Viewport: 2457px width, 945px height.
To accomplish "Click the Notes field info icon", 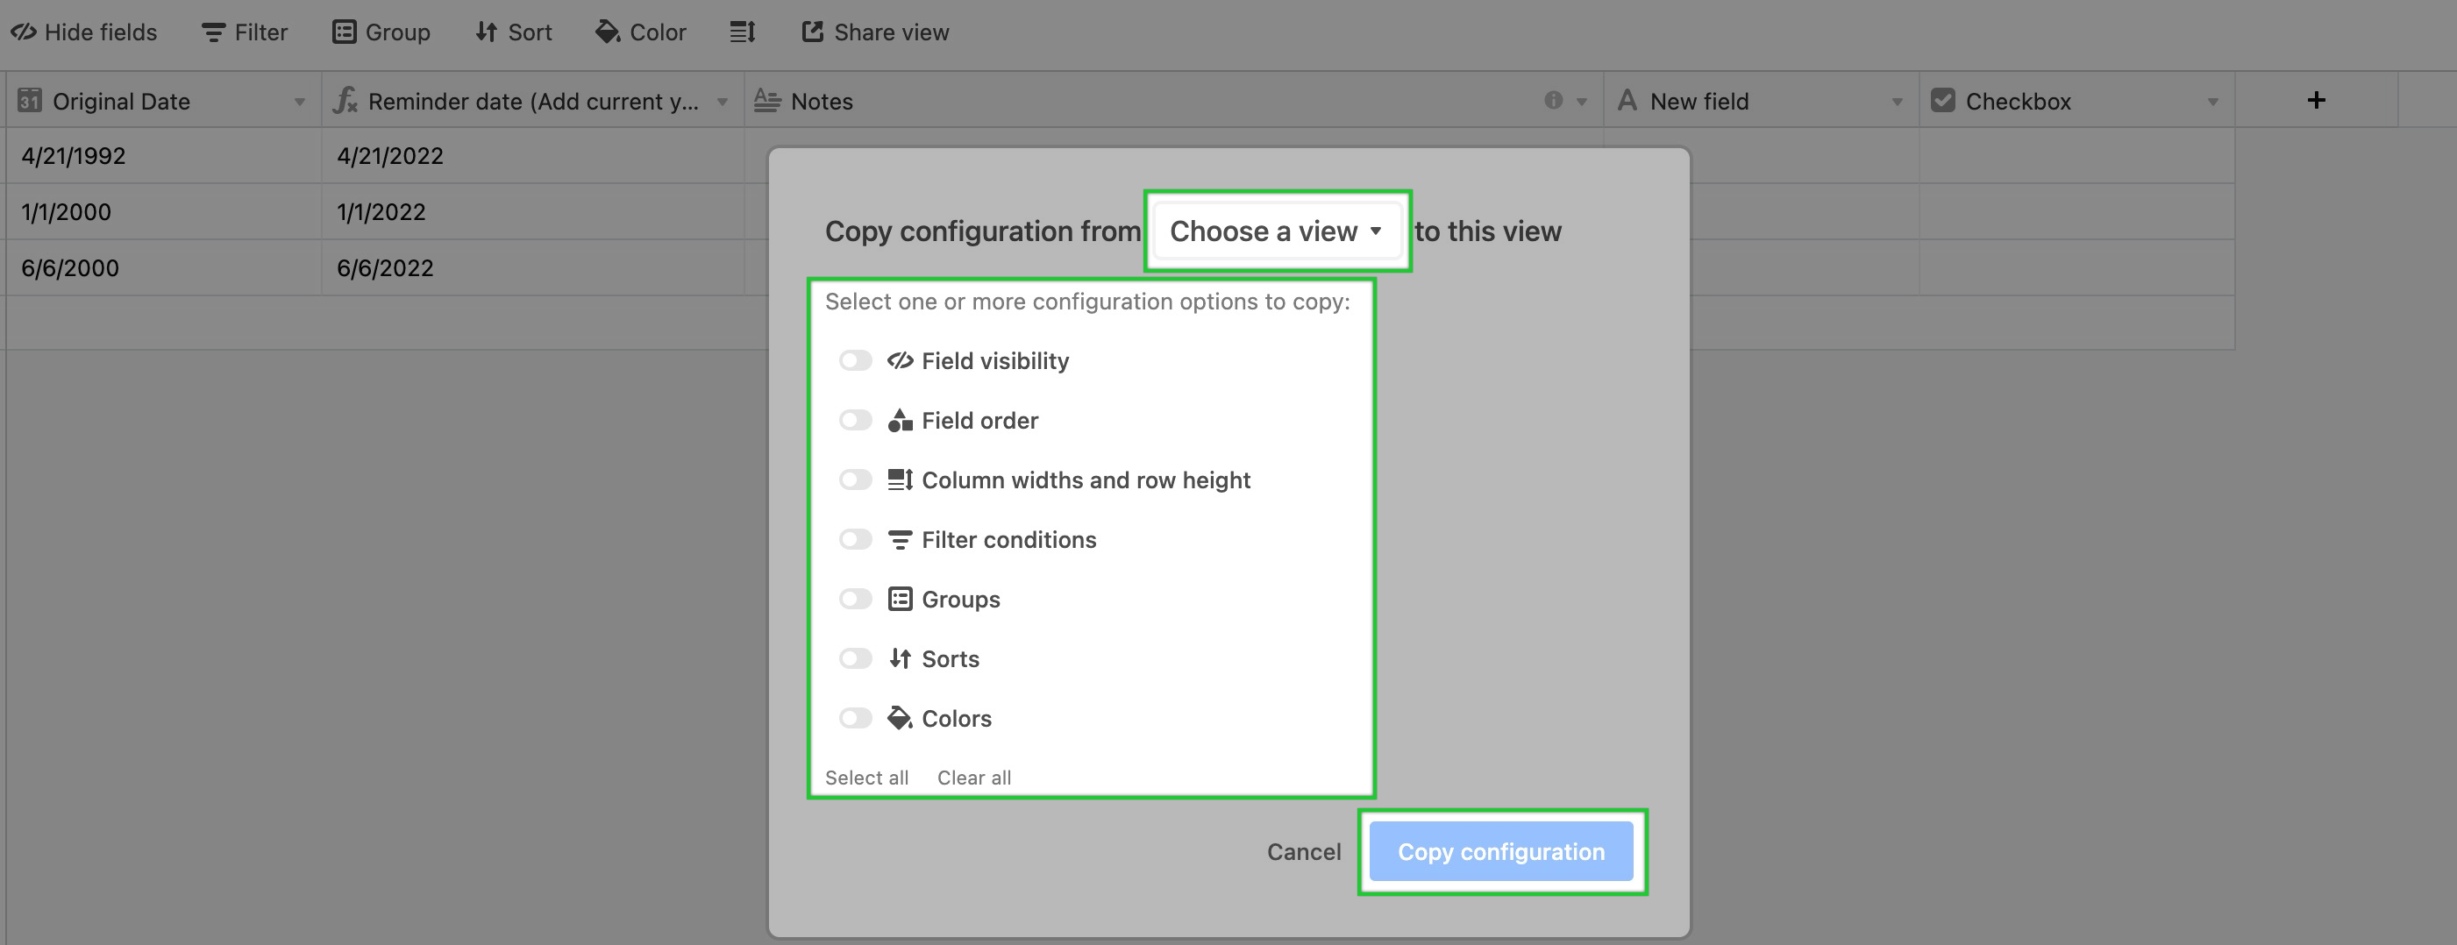I will [x=1553, y=100].
